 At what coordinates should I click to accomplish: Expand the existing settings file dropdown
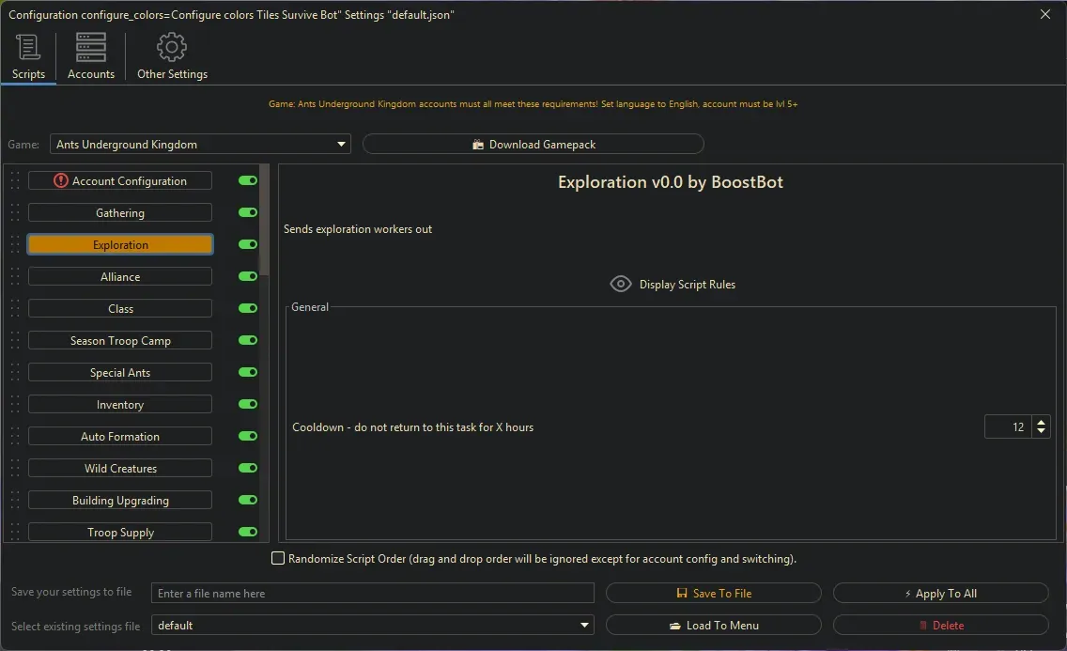[x=585, y=626]
